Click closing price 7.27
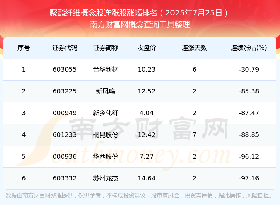 pos(147,157)
